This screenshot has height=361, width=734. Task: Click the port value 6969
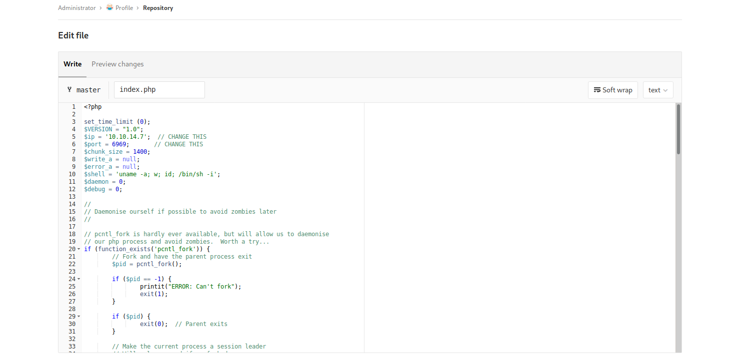[x=119, y=144]
